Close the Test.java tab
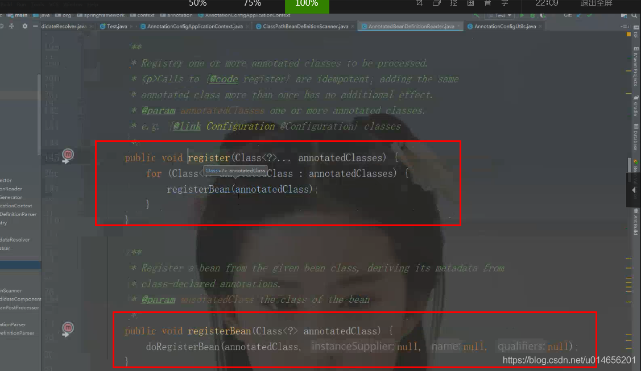Image resolution: width=641 pixels, height=371 pixels. coord(131,27)
